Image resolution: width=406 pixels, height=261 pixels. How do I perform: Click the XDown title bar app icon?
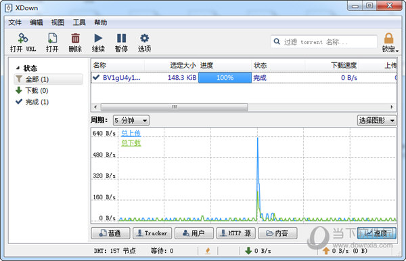9,8
